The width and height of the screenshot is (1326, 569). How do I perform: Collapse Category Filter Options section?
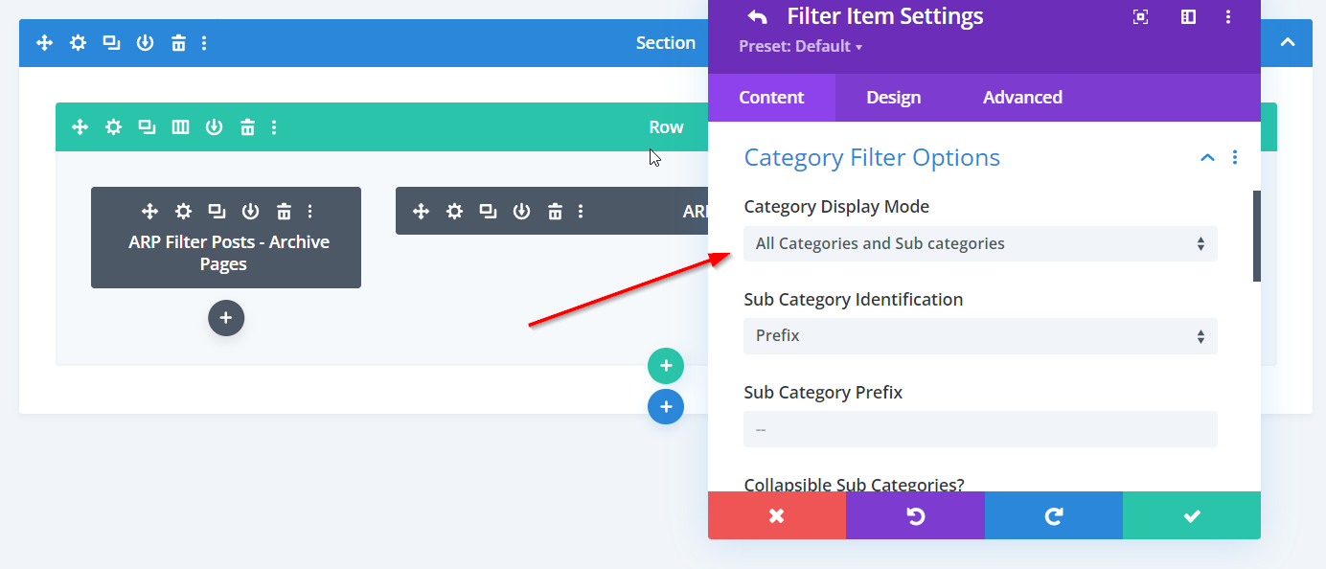click(1207, 158)
